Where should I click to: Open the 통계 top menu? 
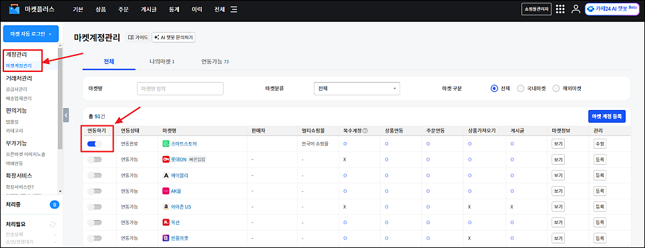[x=174, y=9]
